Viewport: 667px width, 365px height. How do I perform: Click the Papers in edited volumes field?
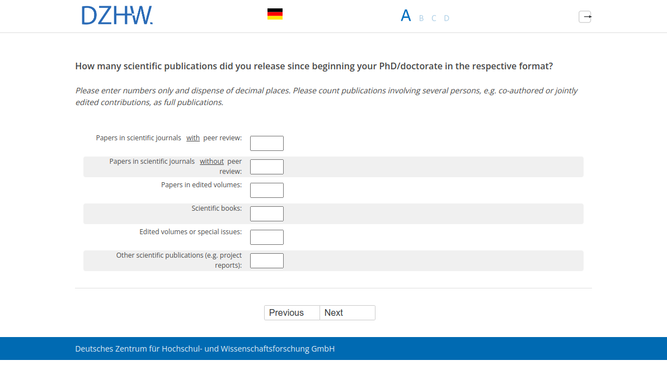[x=267, y=191]
